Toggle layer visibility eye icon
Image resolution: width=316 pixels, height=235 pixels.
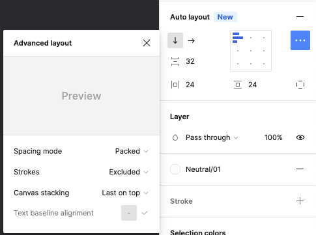click(300, 137)
